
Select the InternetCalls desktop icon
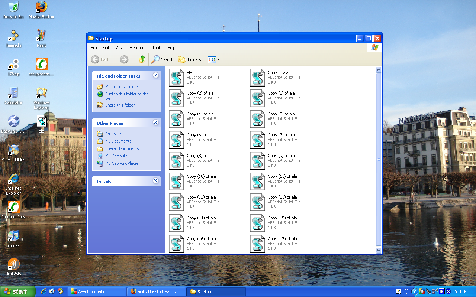click(14, 210)
